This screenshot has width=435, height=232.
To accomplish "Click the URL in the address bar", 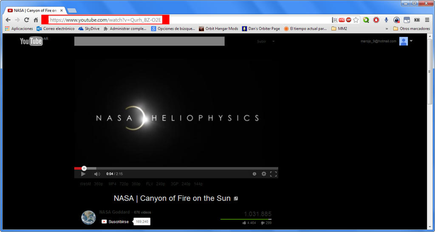I will tap(105, 20).
